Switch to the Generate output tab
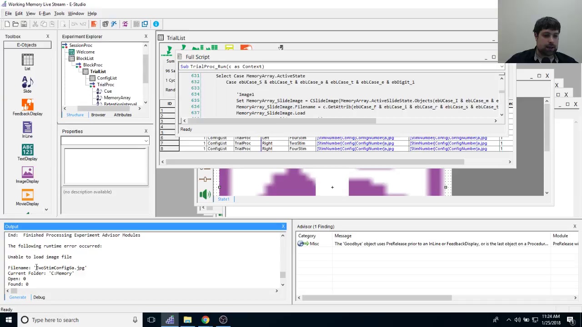Viewport: 582px width, 327px height. click(18, 297)
